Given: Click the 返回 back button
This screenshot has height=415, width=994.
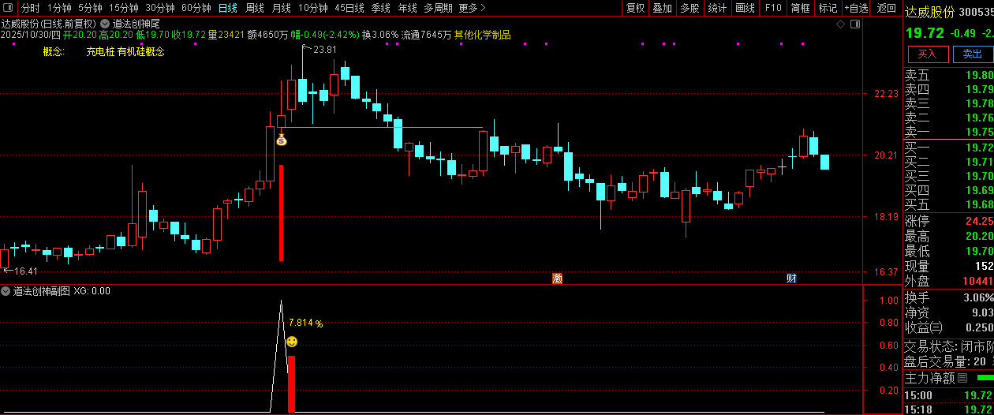Looking at the screenshot, I should [x=887, y=8].
